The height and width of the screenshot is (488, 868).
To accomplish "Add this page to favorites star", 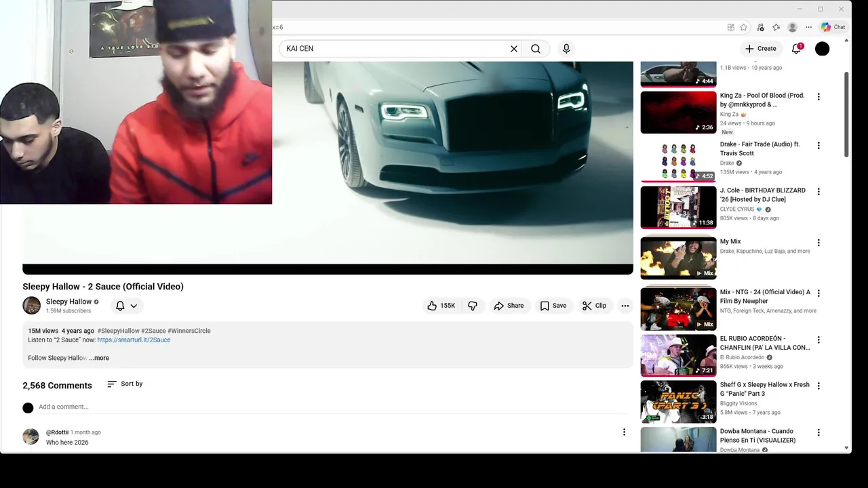I will click(744, 27).
